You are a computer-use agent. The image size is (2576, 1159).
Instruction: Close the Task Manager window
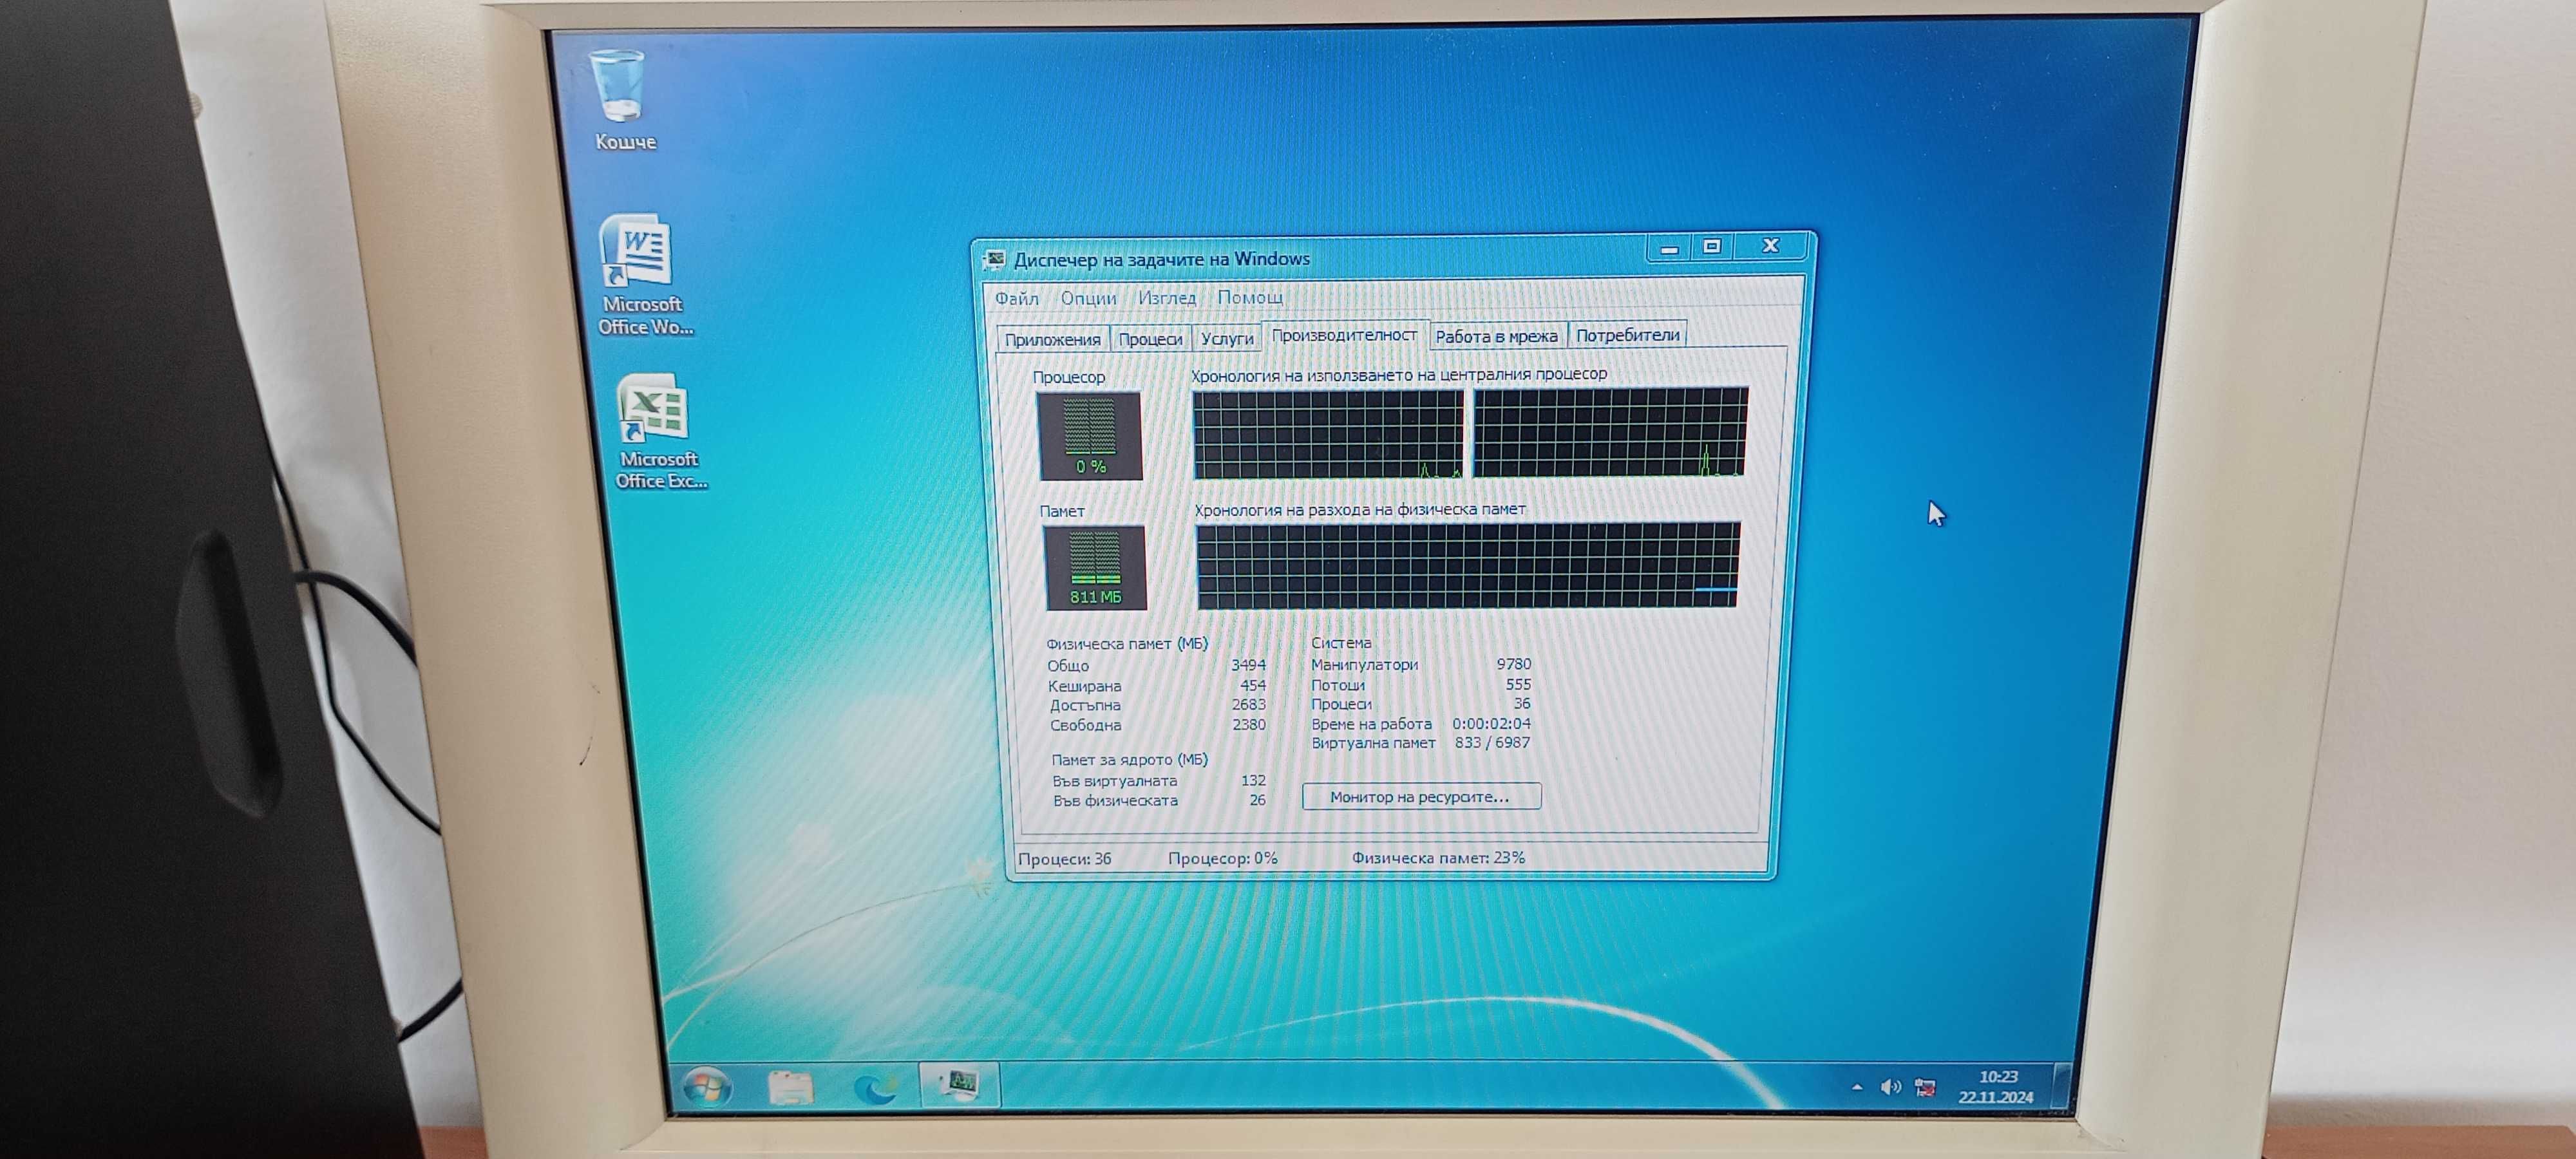1771,245
